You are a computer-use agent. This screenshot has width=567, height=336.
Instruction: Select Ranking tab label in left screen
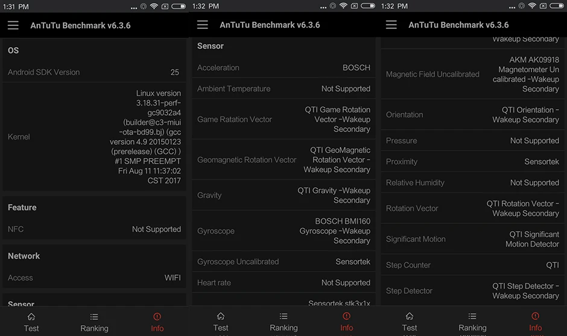(x=94, y=328)
